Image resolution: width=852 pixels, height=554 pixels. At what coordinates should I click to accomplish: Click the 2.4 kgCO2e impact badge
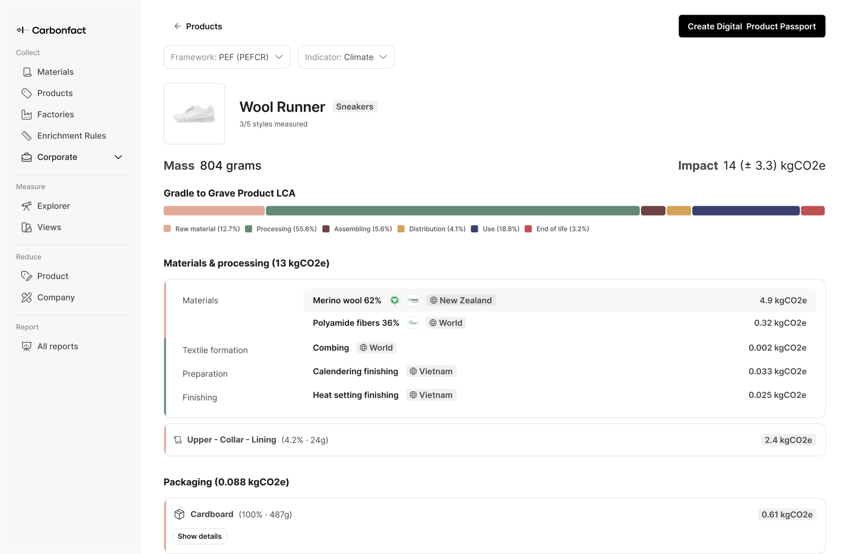[x=789, y=440]
